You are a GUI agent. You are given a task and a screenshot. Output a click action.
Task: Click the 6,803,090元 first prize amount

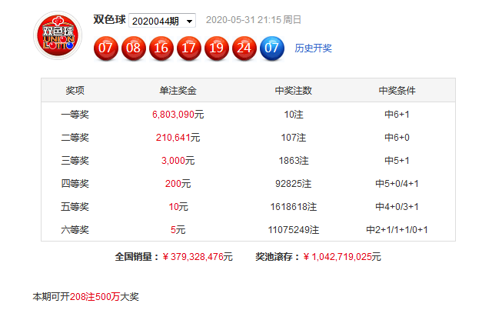pyautogui.click(x=178, y=115)
